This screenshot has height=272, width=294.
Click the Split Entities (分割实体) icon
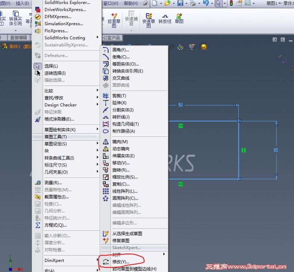click(x=106, y=110)
